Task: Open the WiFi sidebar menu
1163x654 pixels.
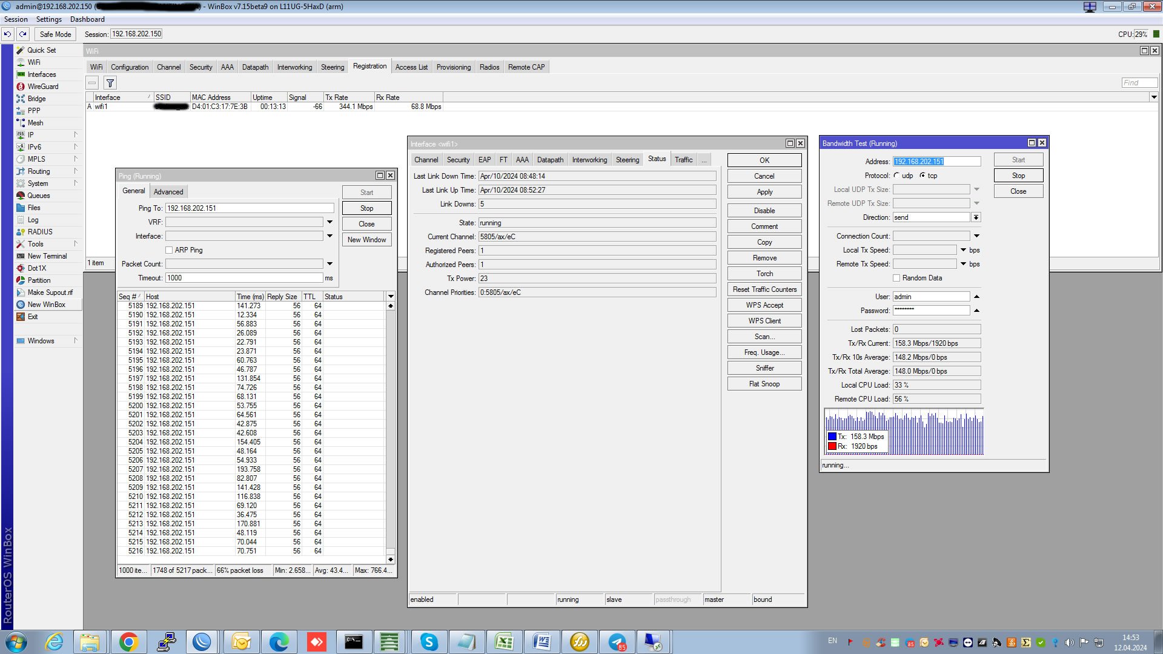Action: 34,62
